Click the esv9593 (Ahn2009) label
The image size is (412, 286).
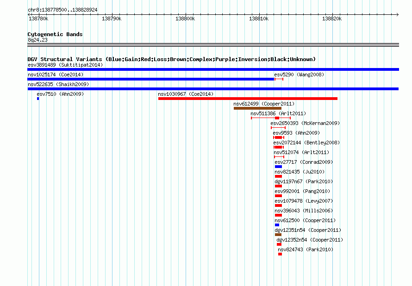296,133
